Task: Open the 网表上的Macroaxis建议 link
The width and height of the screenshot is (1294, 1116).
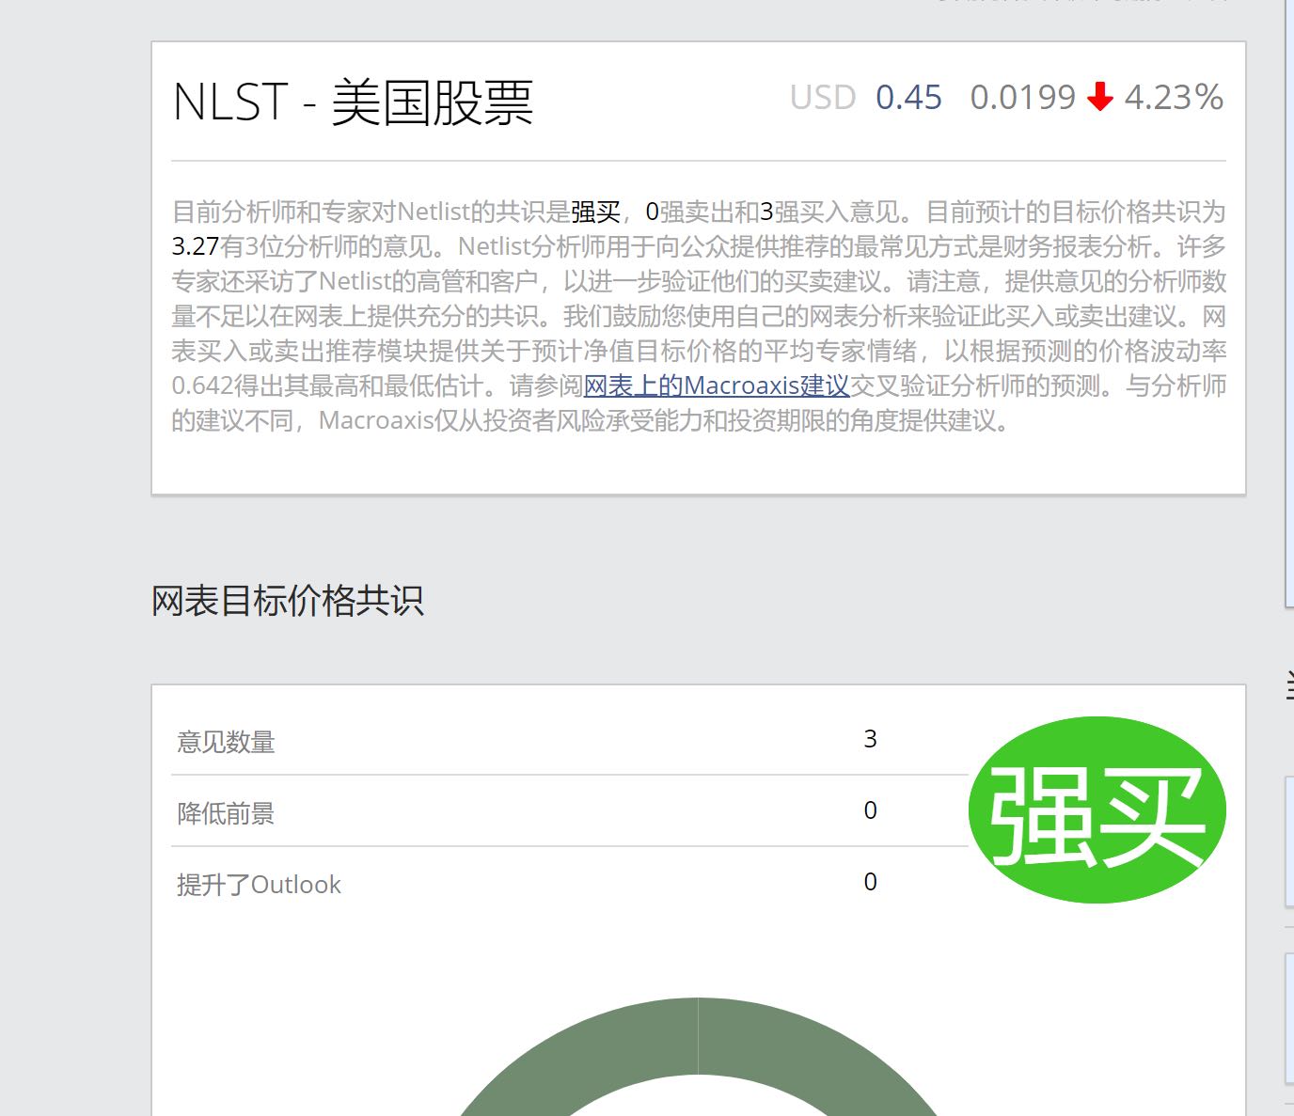Action: click(717, 385)
